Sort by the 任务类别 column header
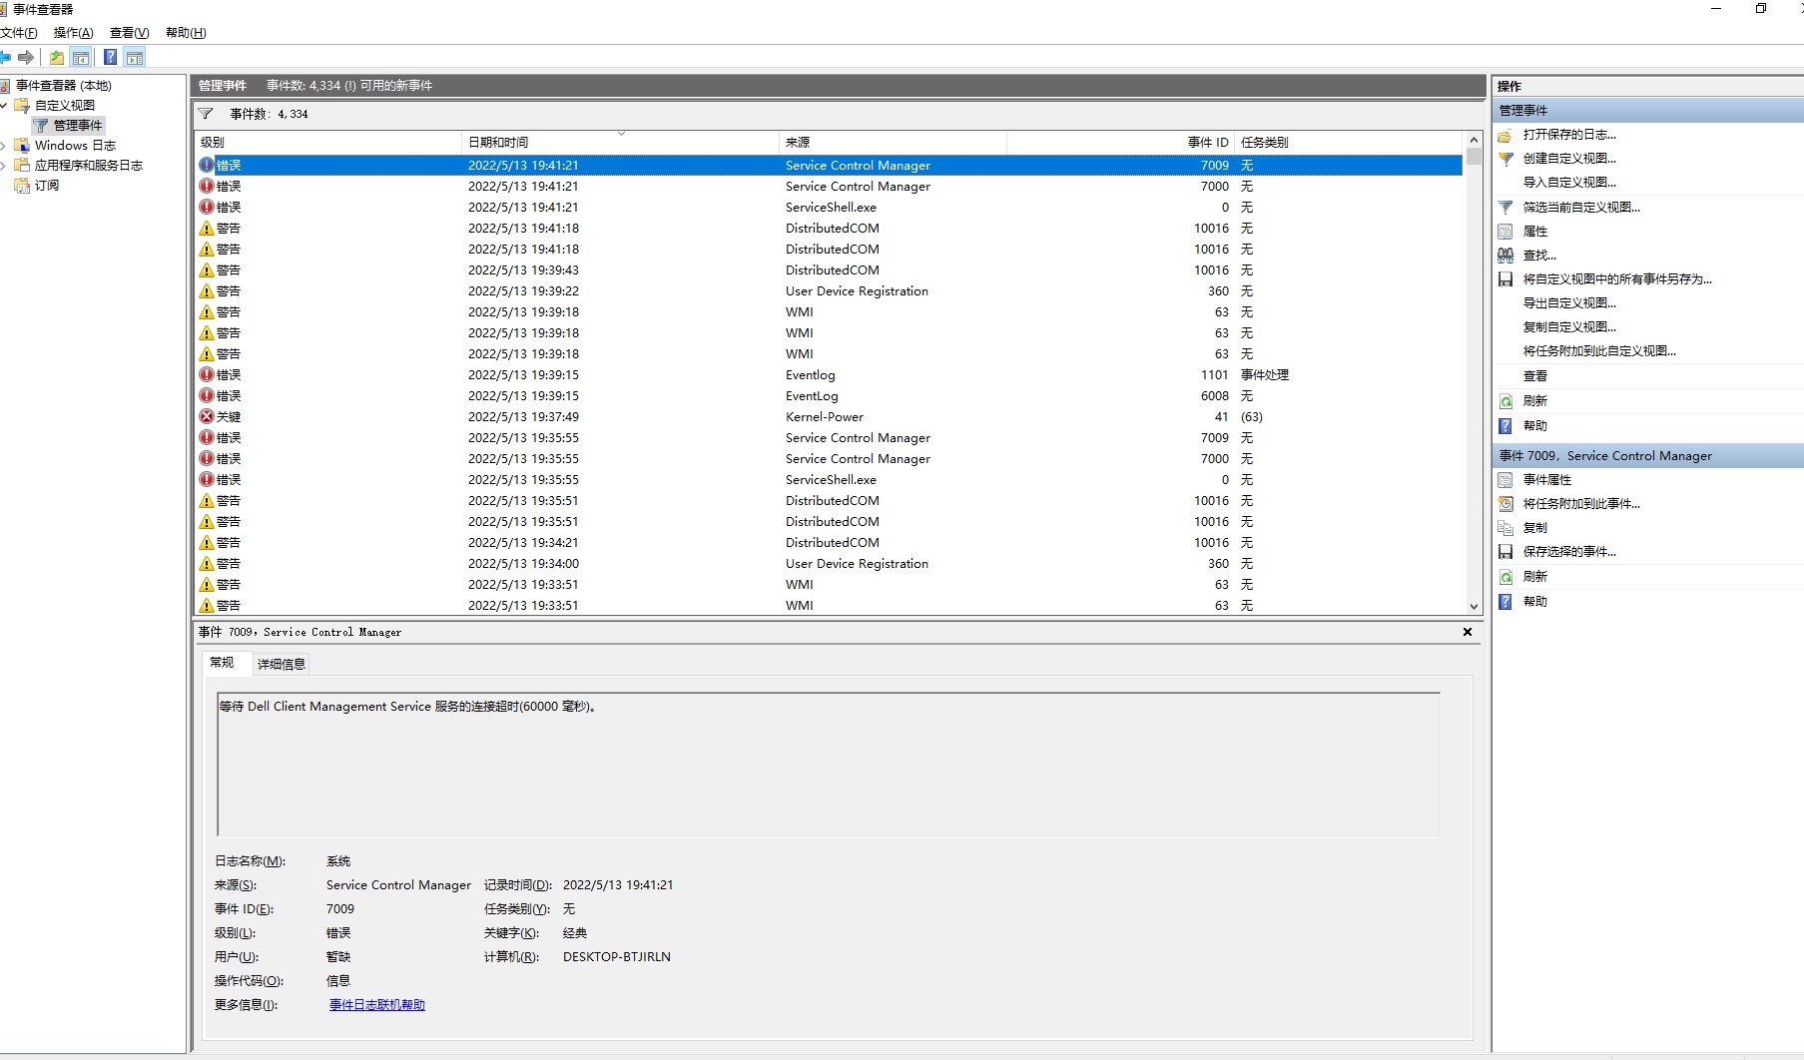This screenshot has width=1804, height=1060. [1349, 143]
